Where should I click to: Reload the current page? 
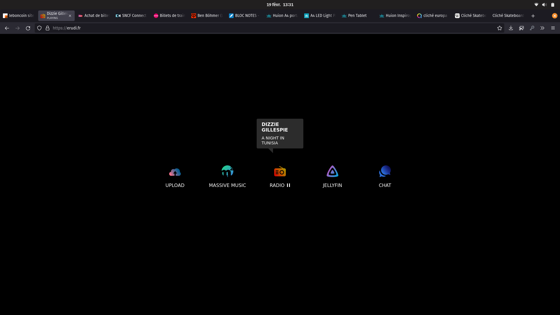(x=28, y=28)
